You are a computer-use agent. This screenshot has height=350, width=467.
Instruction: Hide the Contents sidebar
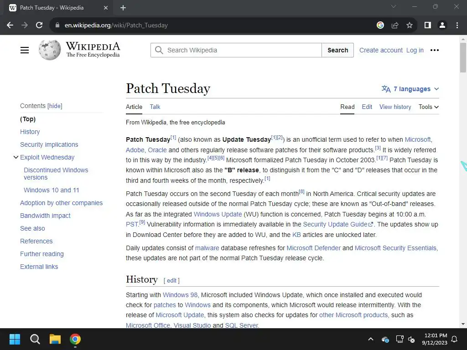55,106
